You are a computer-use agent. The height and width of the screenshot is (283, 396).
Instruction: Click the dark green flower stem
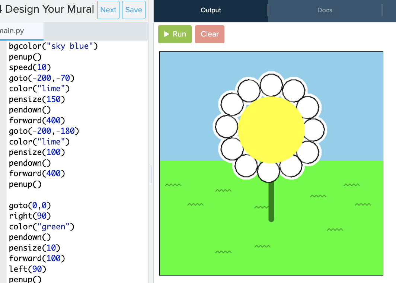(271, 203)
